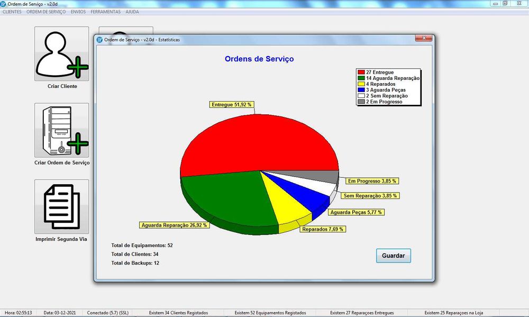Click the Conectado (5.7) (SSL) status panel

(107, 313)
